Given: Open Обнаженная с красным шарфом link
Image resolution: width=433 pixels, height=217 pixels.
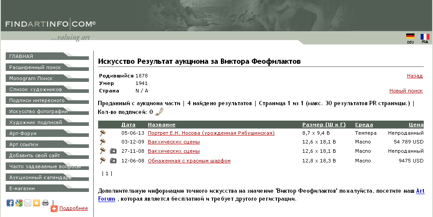Looking at the screenshot, I should [189, 161].
